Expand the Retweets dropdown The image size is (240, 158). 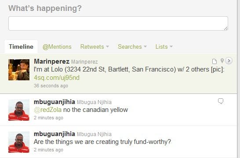point(95,47)
